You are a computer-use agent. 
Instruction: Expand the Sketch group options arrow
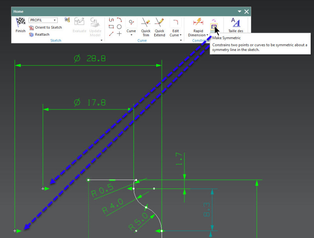click(102, 40)
